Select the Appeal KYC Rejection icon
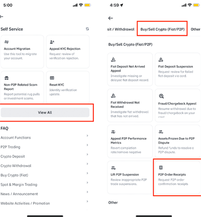 coord(52,42)
